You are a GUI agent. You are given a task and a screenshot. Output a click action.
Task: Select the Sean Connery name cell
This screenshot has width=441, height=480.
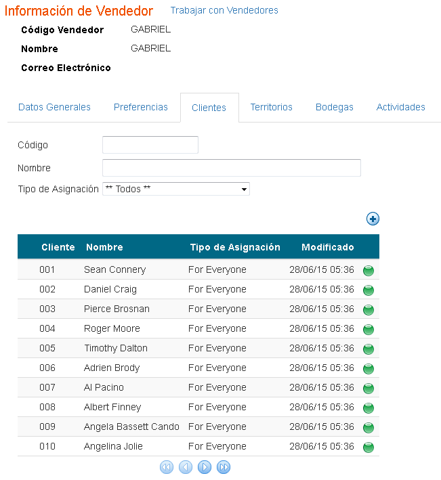coord(115,269)
